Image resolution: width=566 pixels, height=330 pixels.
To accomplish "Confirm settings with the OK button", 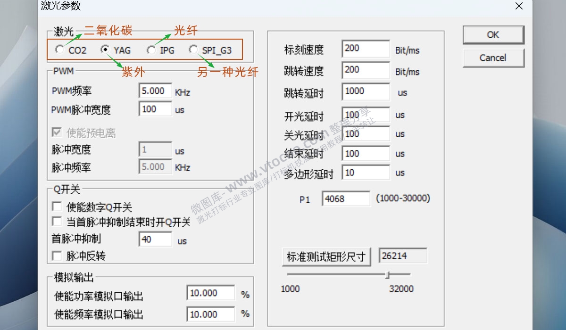I will tap(493, 34).
